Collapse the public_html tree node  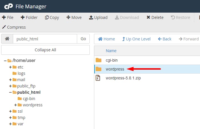click(11, 92)
